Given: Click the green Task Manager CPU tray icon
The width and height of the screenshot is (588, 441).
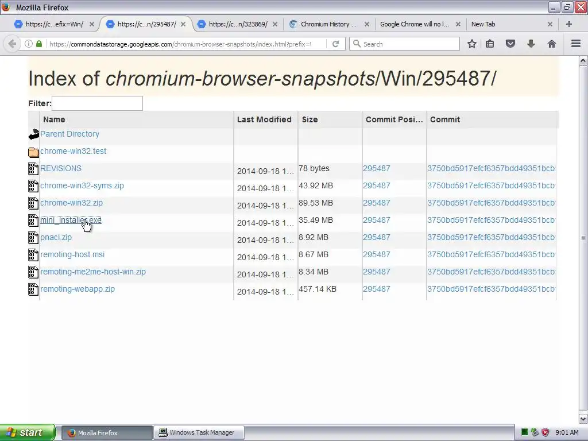Looking at the screenshot, I should 525,432.
